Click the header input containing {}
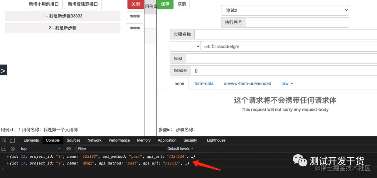Screen dimensions: 377x178 pos(284,71)
